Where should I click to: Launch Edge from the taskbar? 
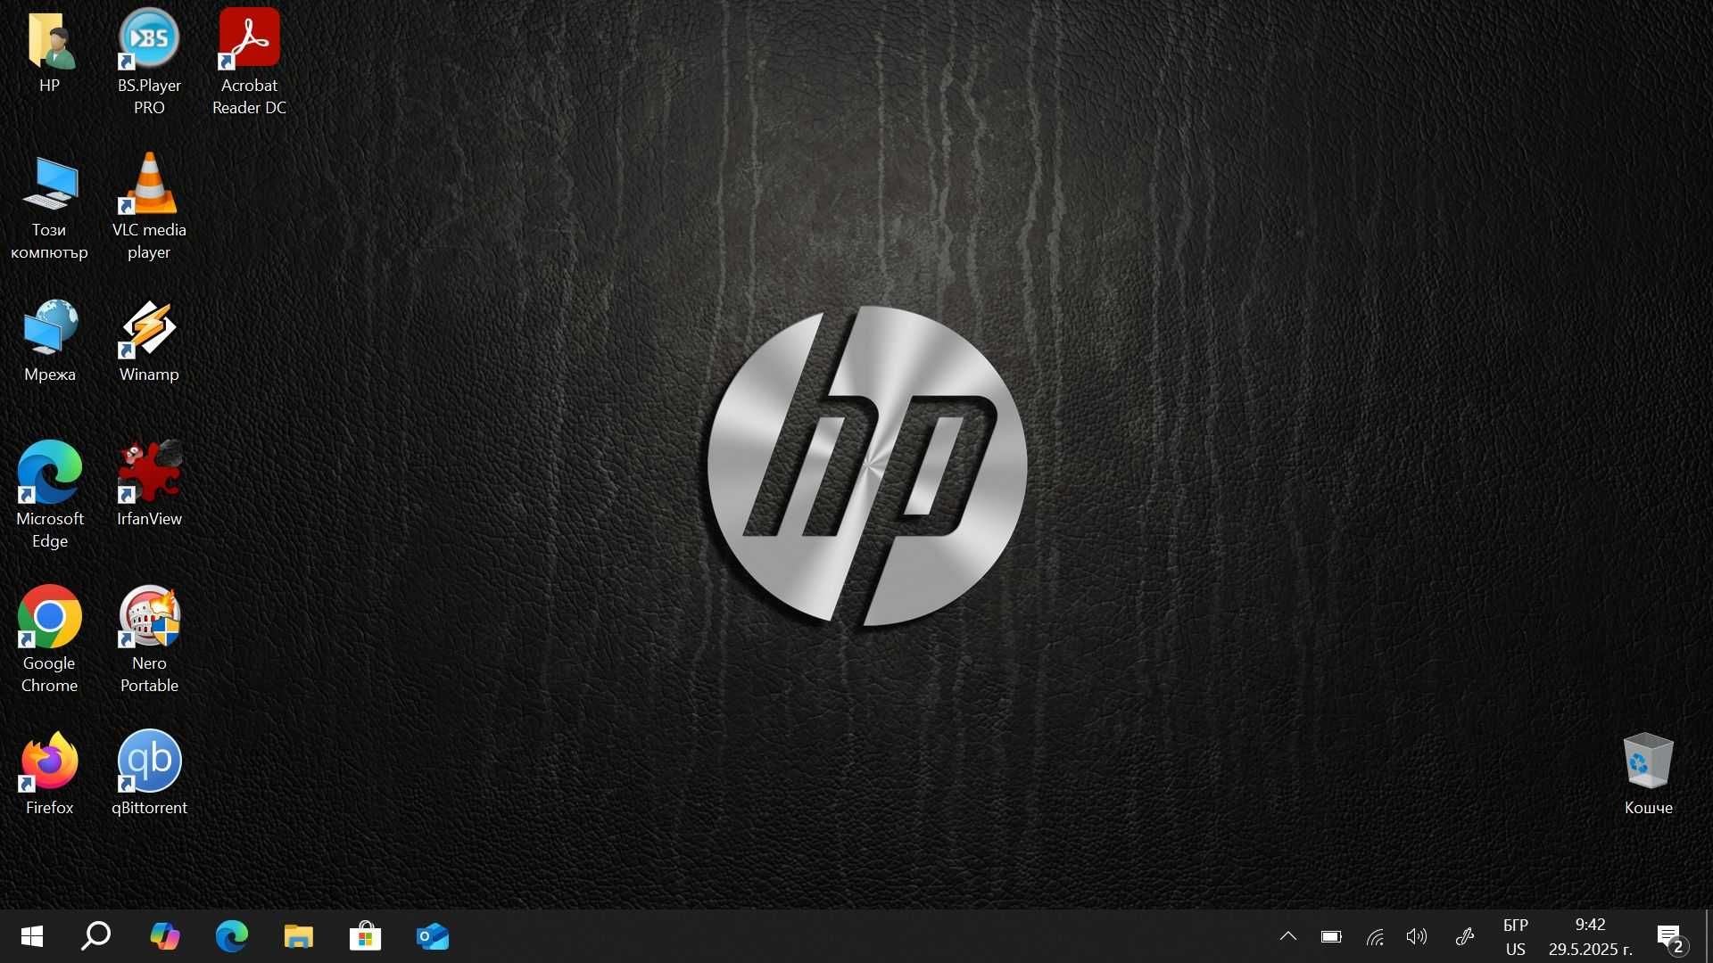coord(232,936)
